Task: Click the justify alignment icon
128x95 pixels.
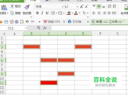Action: (x=109, y=13)
